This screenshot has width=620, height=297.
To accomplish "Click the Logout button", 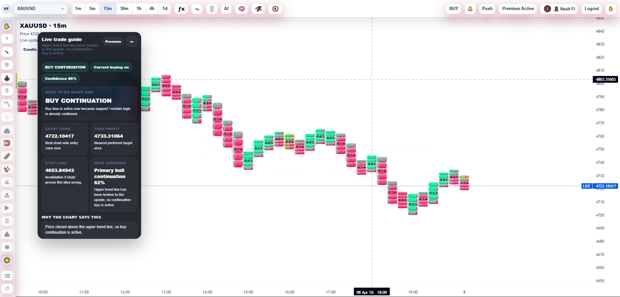I will coord(591,9).
